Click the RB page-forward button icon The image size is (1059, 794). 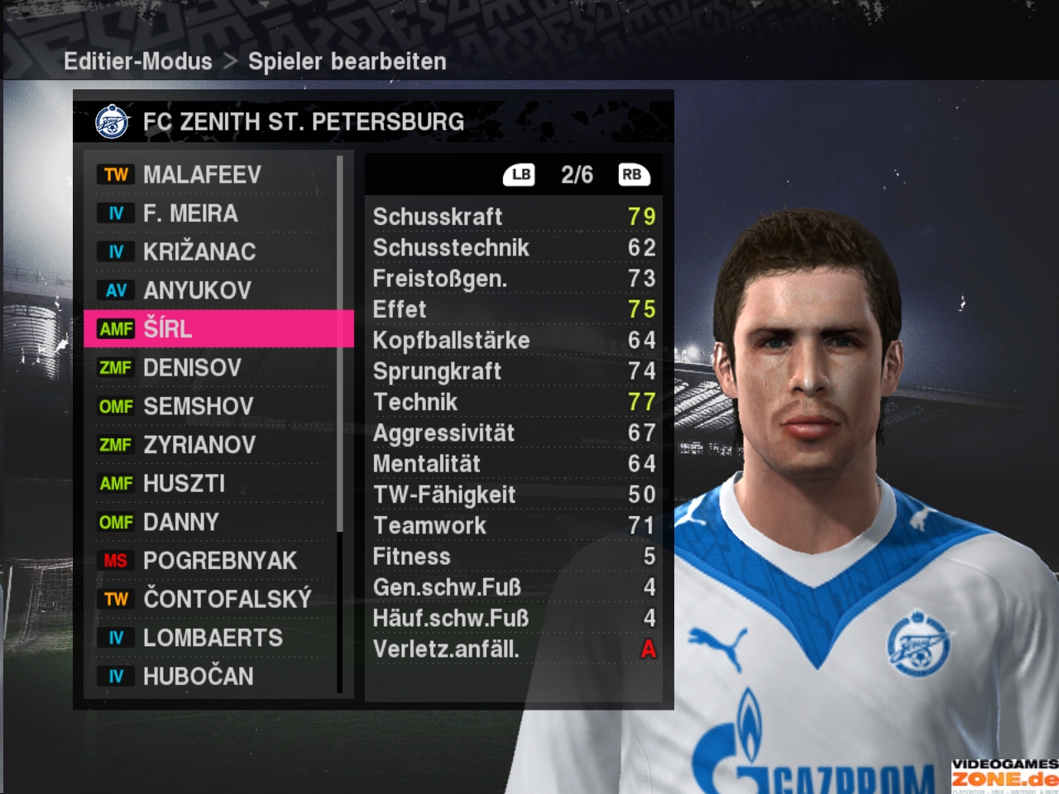pos(634,175)
